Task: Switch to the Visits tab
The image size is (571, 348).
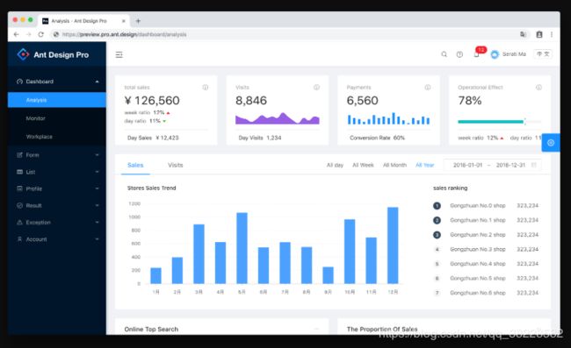Action: tap(175, 166)
